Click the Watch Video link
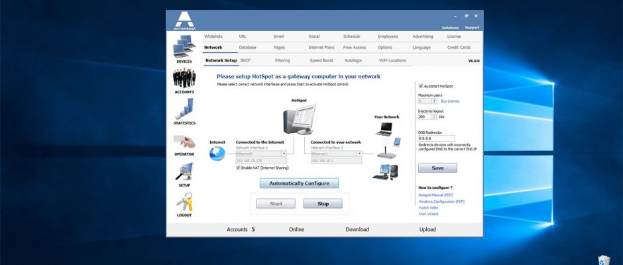Image resolution: width=623 pixels, height=265 pixels. coord(428,208)
